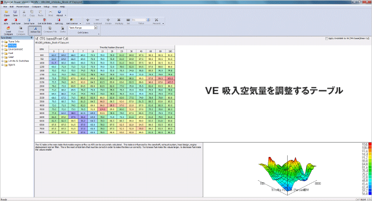Expand the Fuel tree node
The image size is (372, 201).
2,53
